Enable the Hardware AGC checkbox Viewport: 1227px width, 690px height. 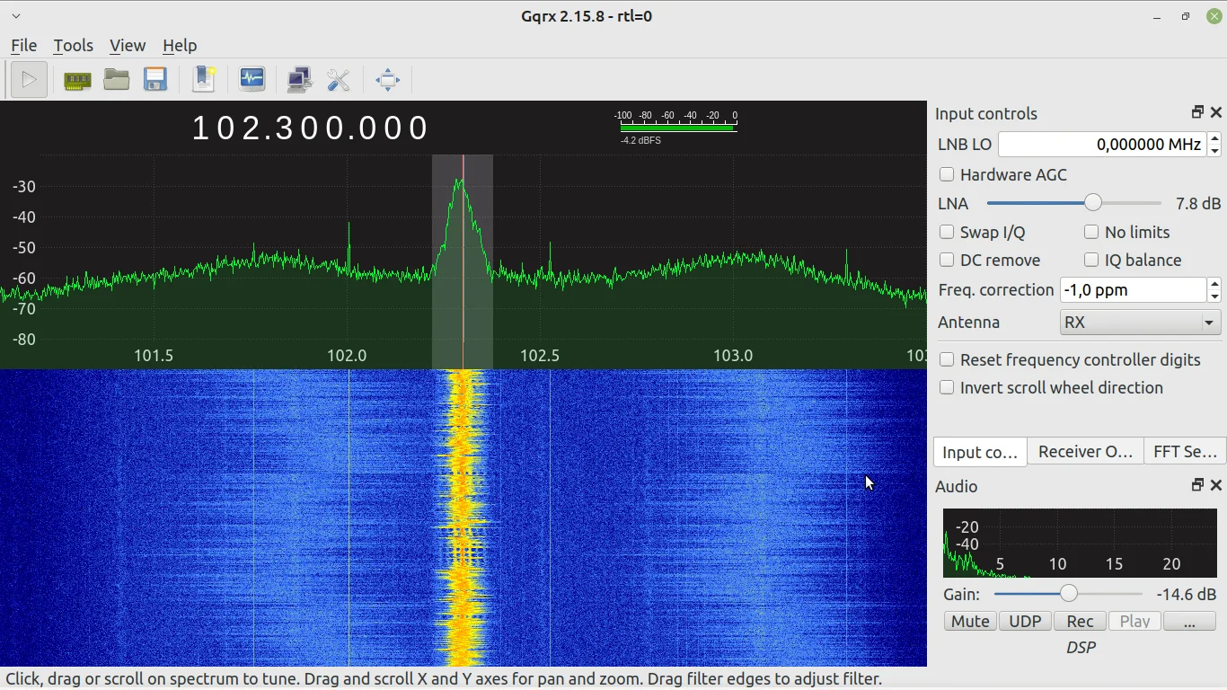947,175
